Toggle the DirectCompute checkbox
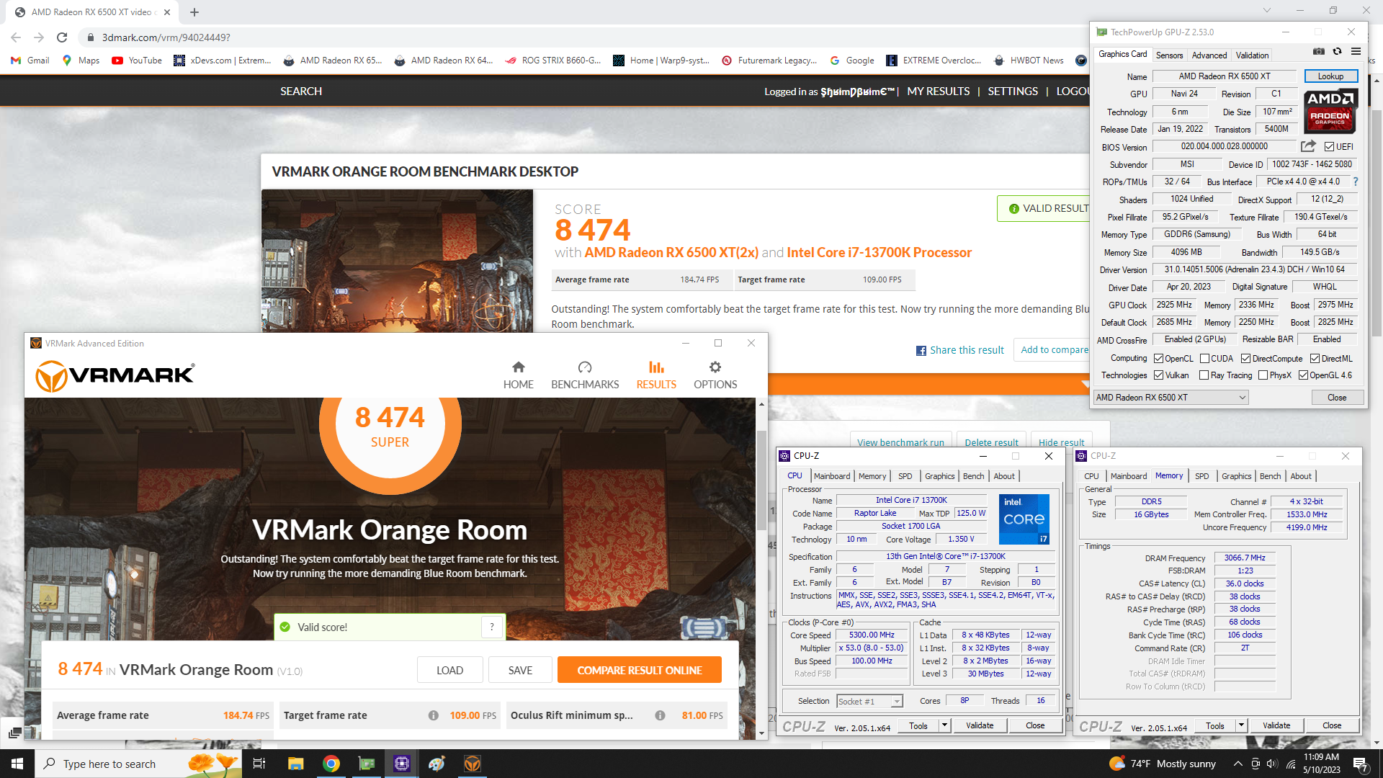1383x778 pixels. coord(1245,359)
